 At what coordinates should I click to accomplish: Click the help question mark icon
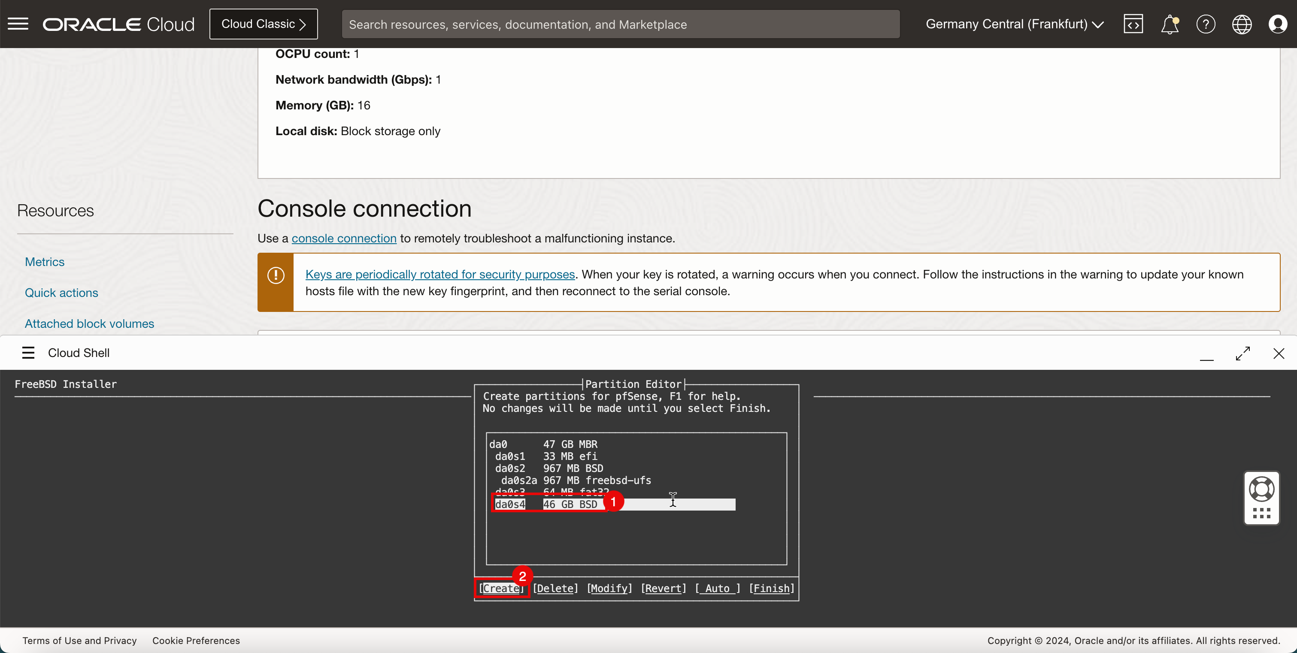pyautogui.click(x=1206, y=24)
